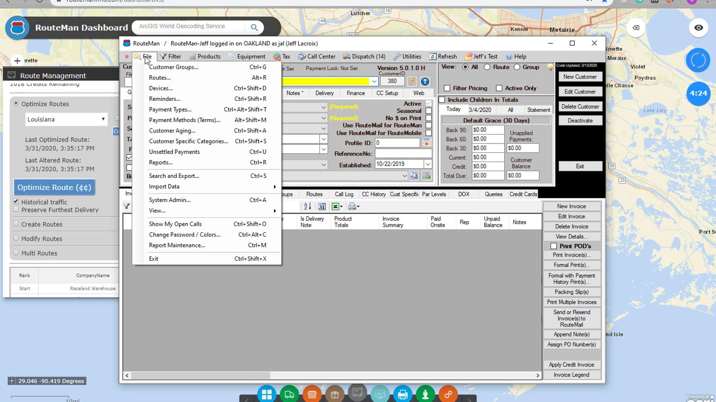This screenshot has width=716, height=402.
Task: Switch to the Finance tab
Action: [356, 93]
